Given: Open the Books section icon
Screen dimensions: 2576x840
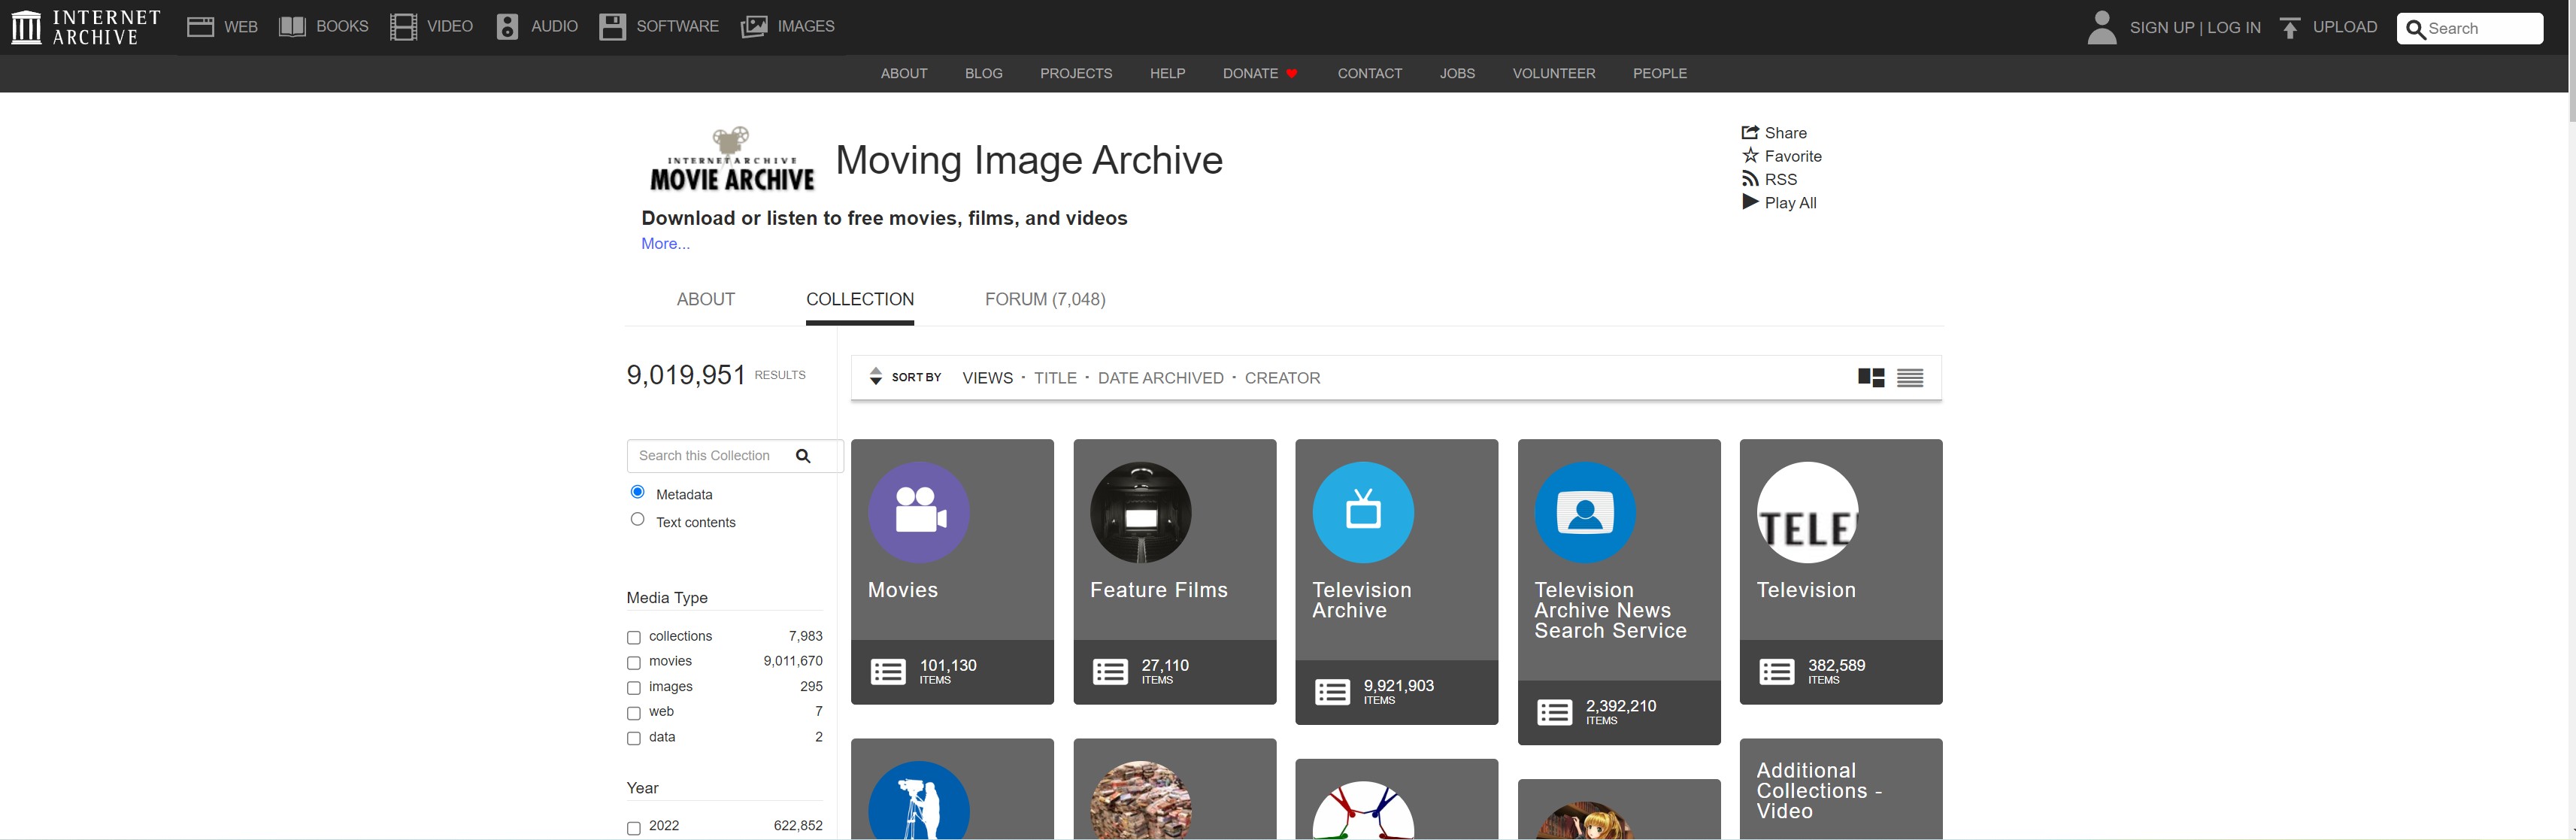Looking at the screenshot, I should 292,27.
